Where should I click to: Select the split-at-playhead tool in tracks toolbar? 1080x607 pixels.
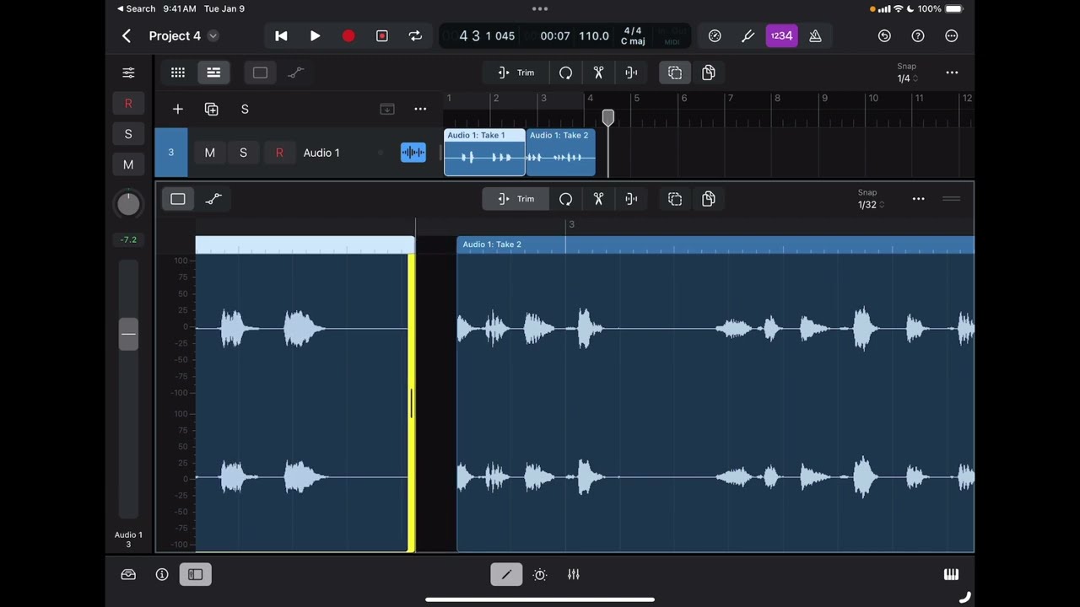631,73
